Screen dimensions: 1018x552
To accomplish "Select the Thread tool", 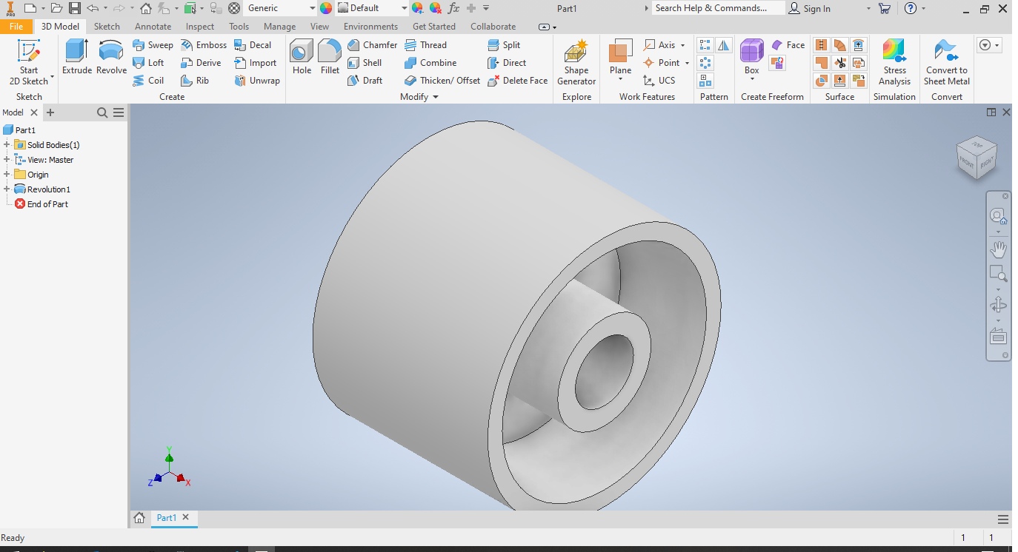I will 425,45.
